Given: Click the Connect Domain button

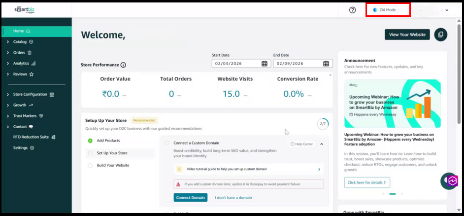Looking at the screenshot, I should [x=190, y=197].
